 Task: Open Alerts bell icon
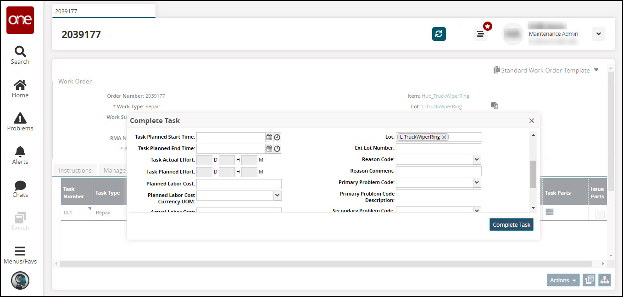point(20,155)
